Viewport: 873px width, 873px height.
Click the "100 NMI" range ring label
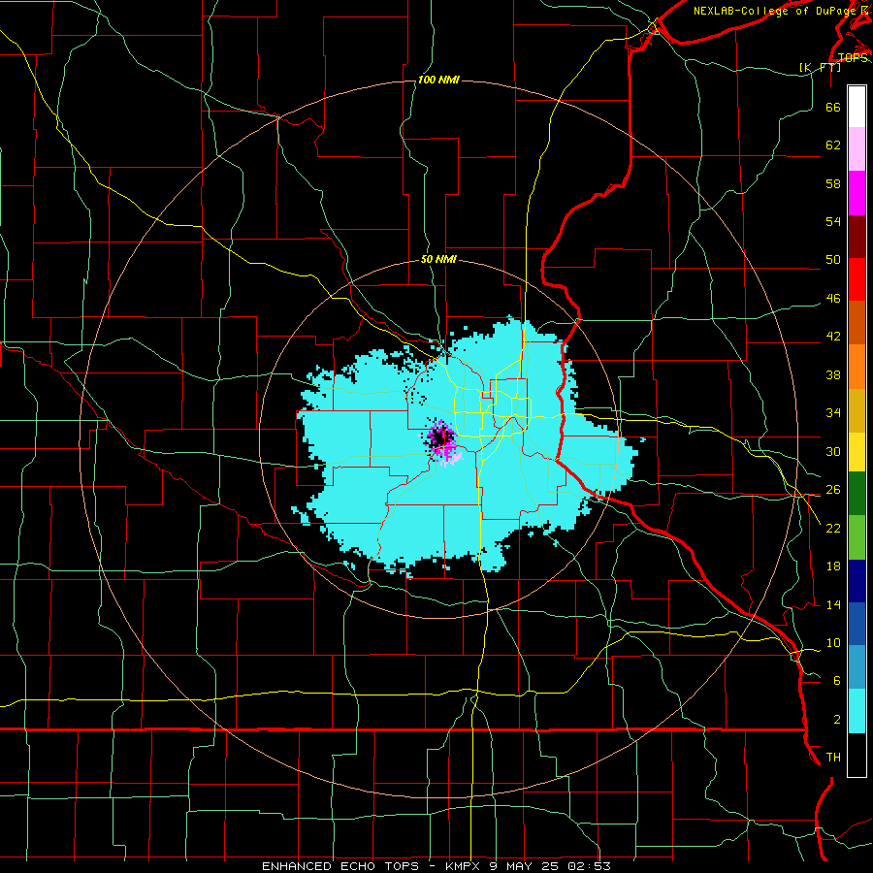pos(438,81)
